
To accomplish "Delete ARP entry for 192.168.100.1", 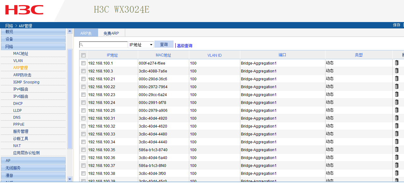I will [x=397, y=63].
